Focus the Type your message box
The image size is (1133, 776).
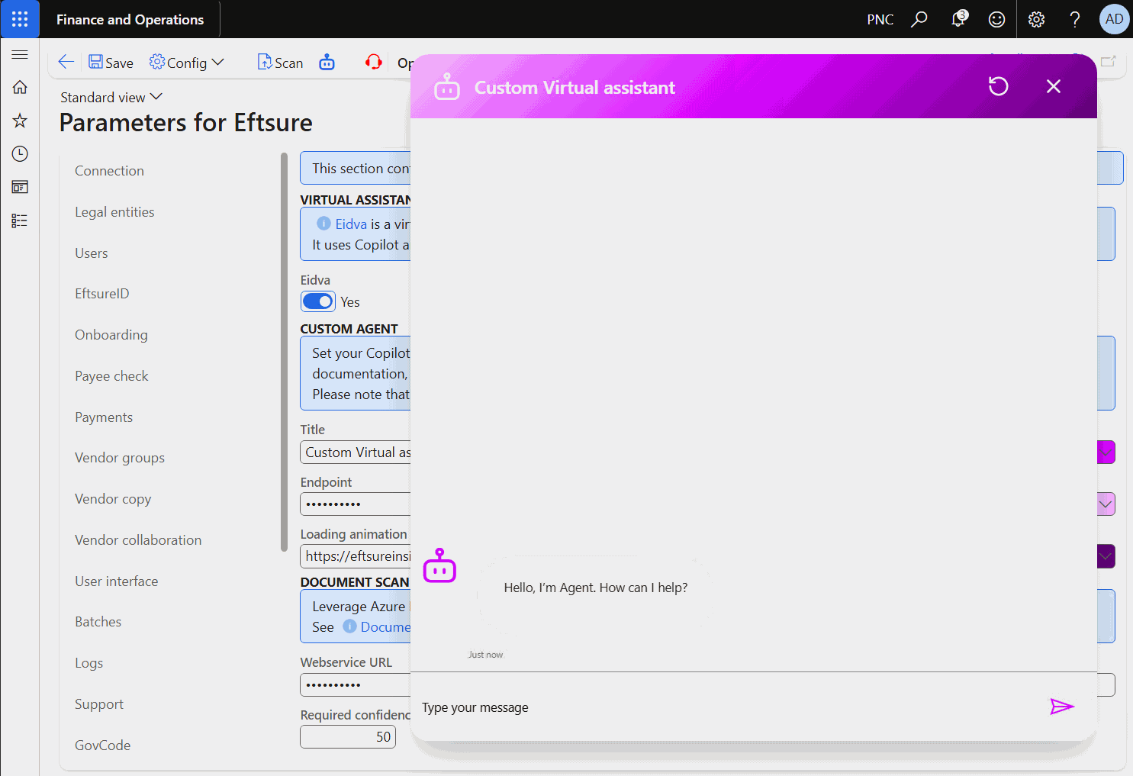click(x=729, y=707)
